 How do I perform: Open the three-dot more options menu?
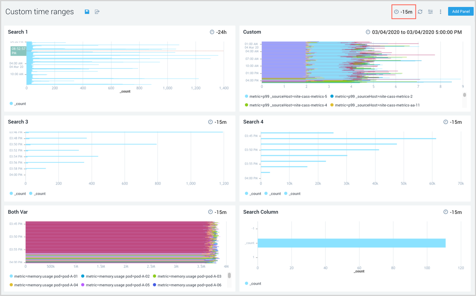pyautogui.click(x=441, y=12)
